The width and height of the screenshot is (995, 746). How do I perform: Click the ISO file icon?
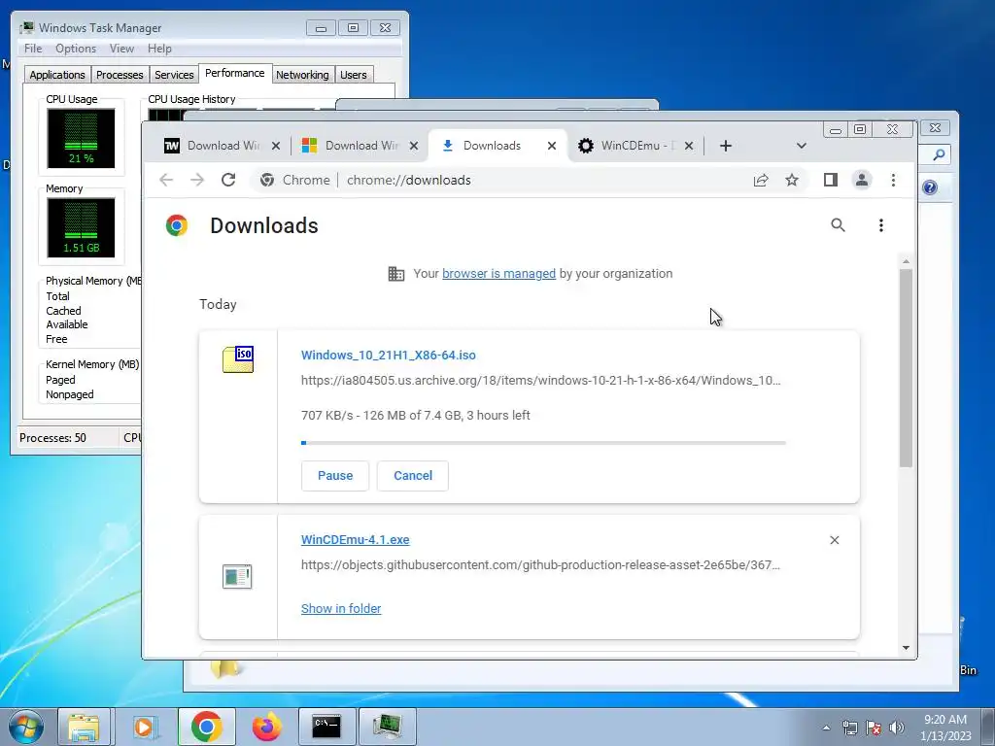(238, 359)
